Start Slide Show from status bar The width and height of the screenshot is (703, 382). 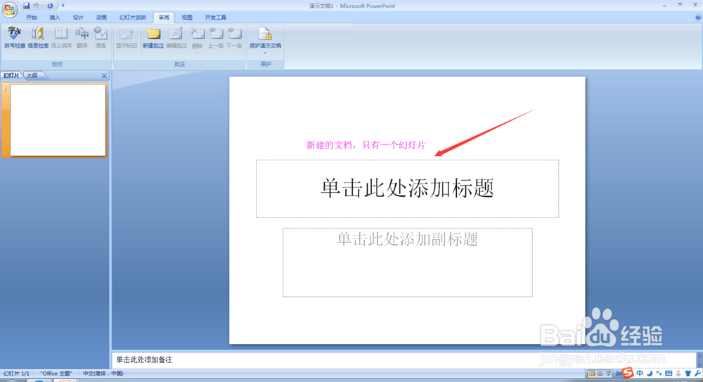click(x=608, y=374)
